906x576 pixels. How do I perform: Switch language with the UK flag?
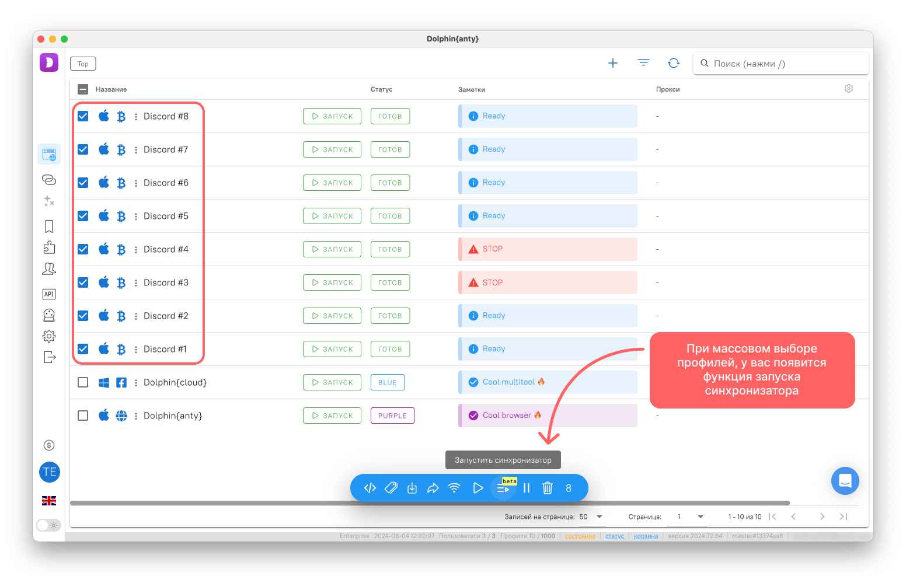[49, 501]
